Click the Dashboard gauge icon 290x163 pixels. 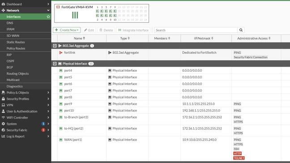tap(3, 4)
